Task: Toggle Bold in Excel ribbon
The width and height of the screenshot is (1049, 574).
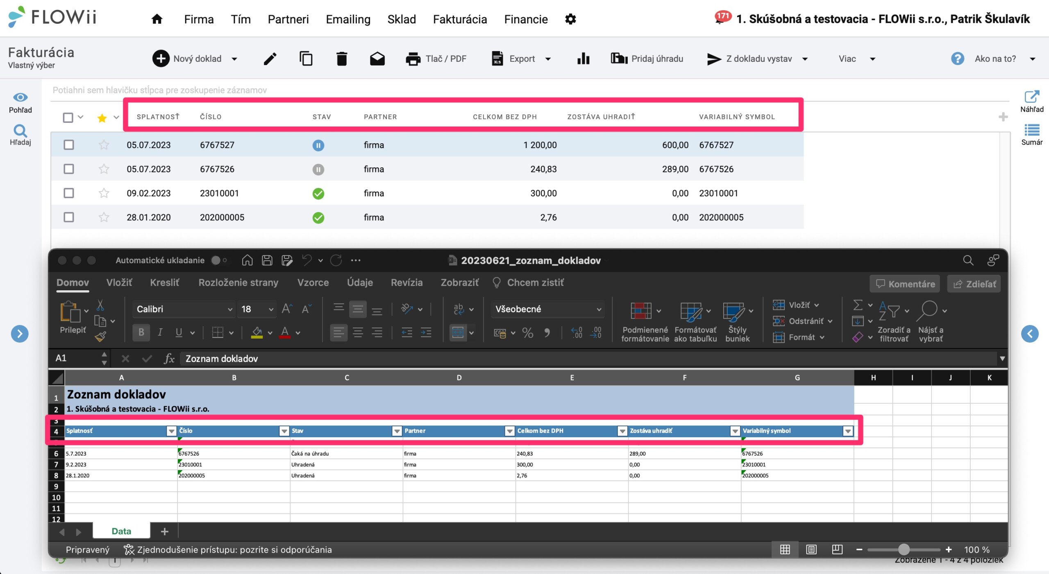Action: [141, 332]
